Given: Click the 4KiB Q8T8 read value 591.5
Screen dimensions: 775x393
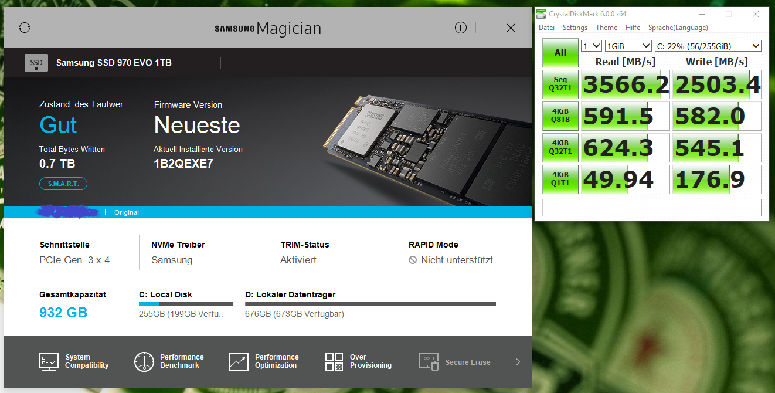Looking at the screenshot, I should pos(625,116).
